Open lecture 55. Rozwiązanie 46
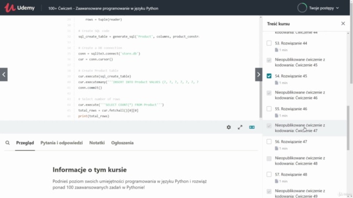The width and height of the screenshot is (353, 198). point(291,109)
